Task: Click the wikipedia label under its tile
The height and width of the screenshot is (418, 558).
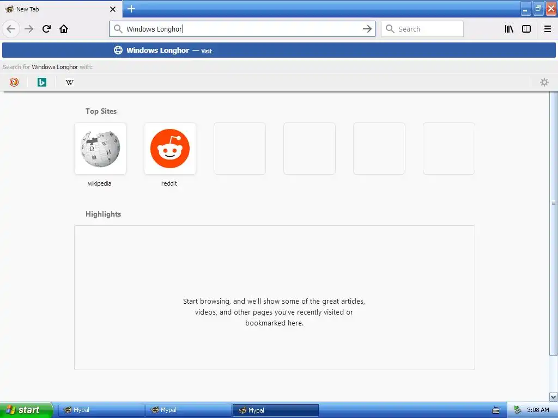Action: [100, 183]
